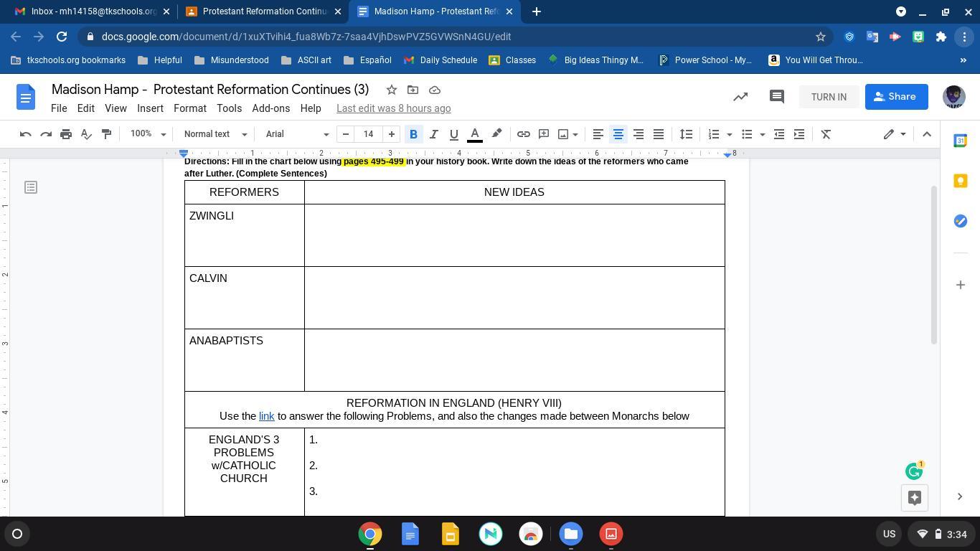Click the Clear formatting icon
This screenshot has height=551, width=980.
coord(826,134)
